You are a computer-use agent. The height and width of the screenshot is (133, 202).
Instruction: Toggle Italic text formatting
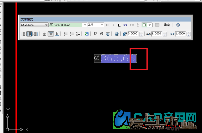113,25
